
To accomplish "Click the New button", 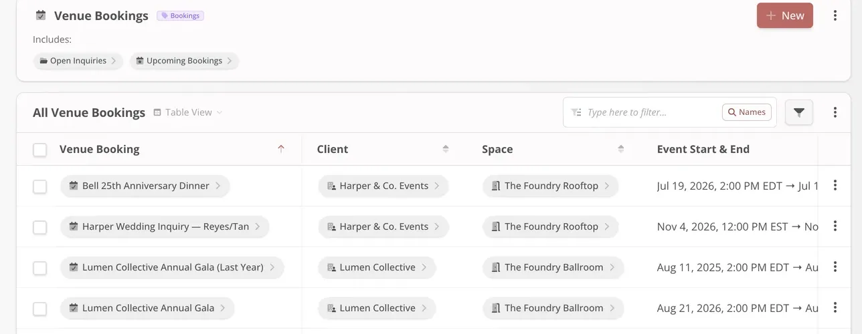I will click(x=785, y=15).
